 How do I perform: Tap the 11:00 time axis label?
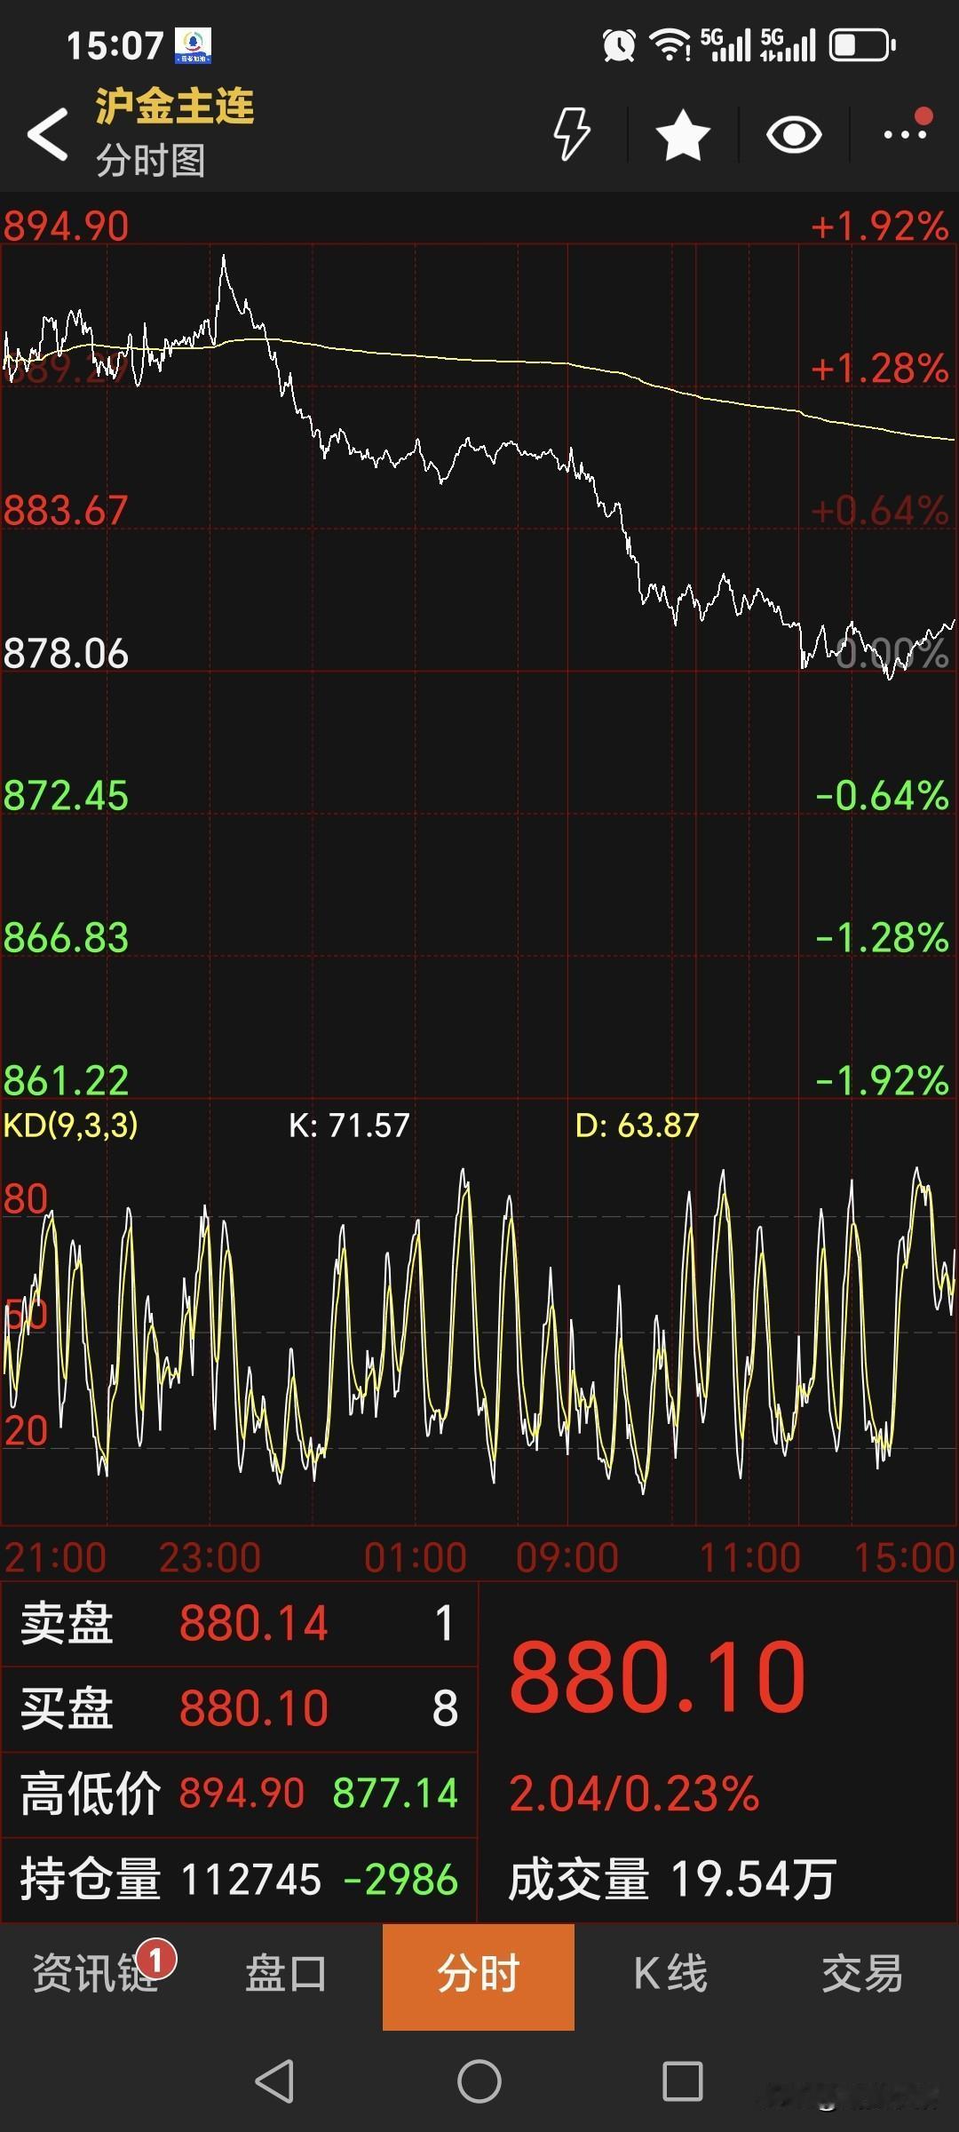(750, 1558)
